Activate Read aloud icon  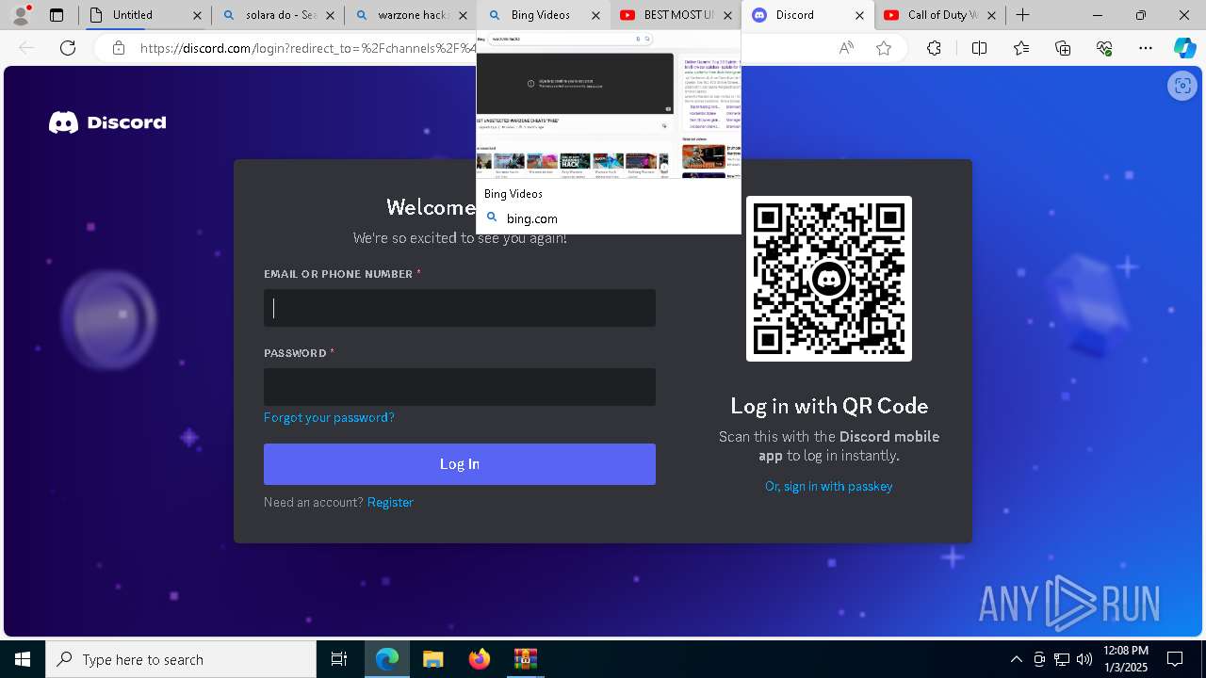coord(846,48)
